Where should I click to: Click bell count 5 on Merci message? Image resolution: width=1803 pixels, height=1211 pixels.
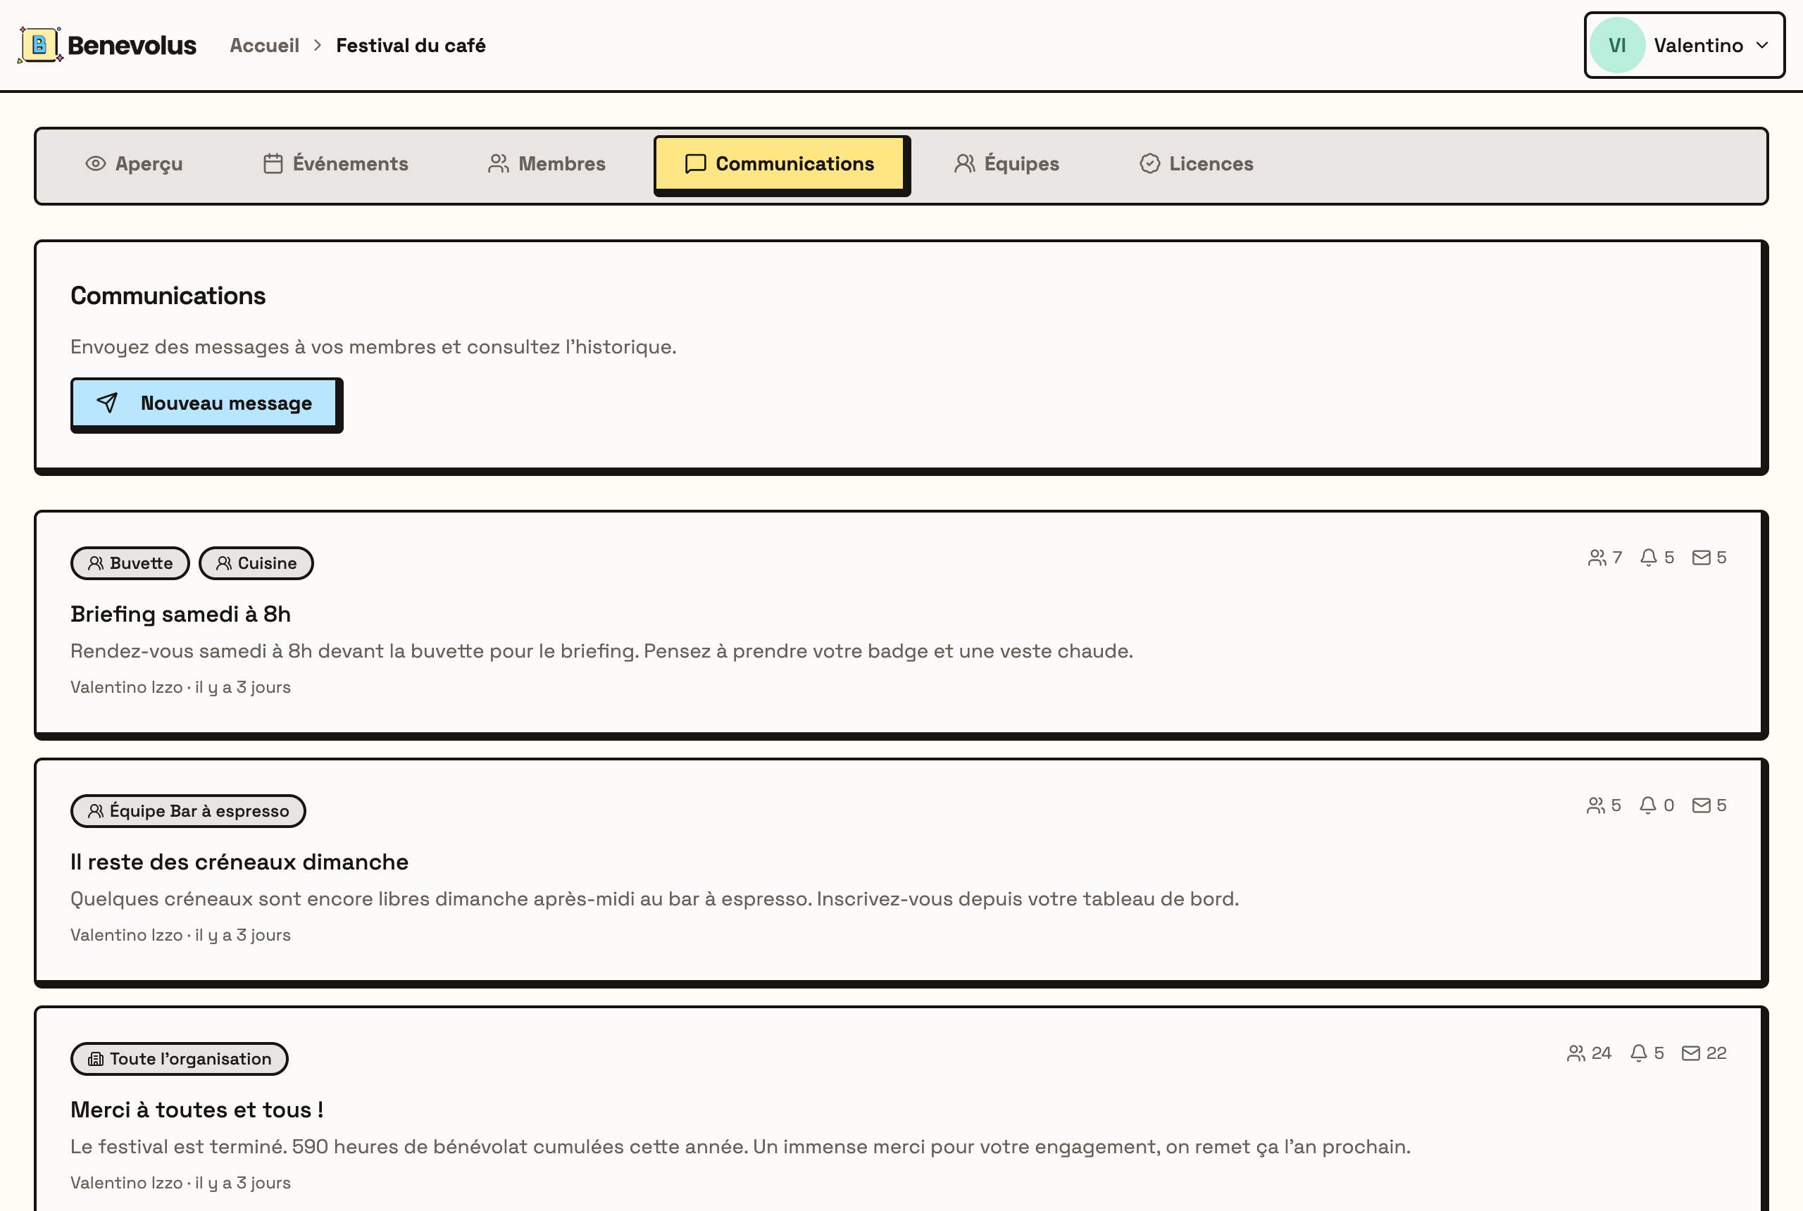point(1647,1053)
